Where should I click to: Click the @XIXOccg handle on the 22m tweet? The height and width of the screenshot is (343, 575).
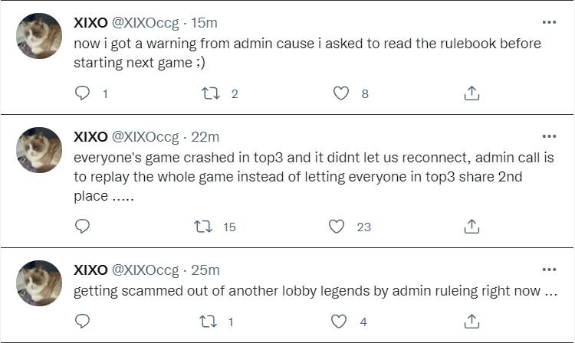(x=146, y=137)
